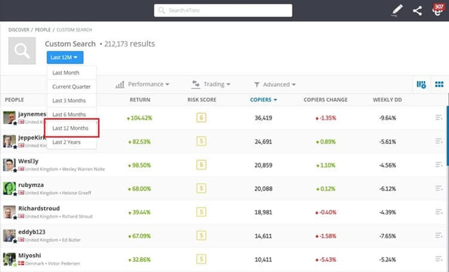Open notifications icon with 307 badge
Screen dimensions: 449x272
point(438,10)
